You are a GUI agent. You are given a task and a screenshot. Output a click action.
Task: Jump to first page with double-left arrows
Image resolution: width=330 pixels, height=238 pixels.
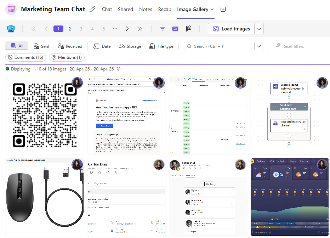pos(34,29)
